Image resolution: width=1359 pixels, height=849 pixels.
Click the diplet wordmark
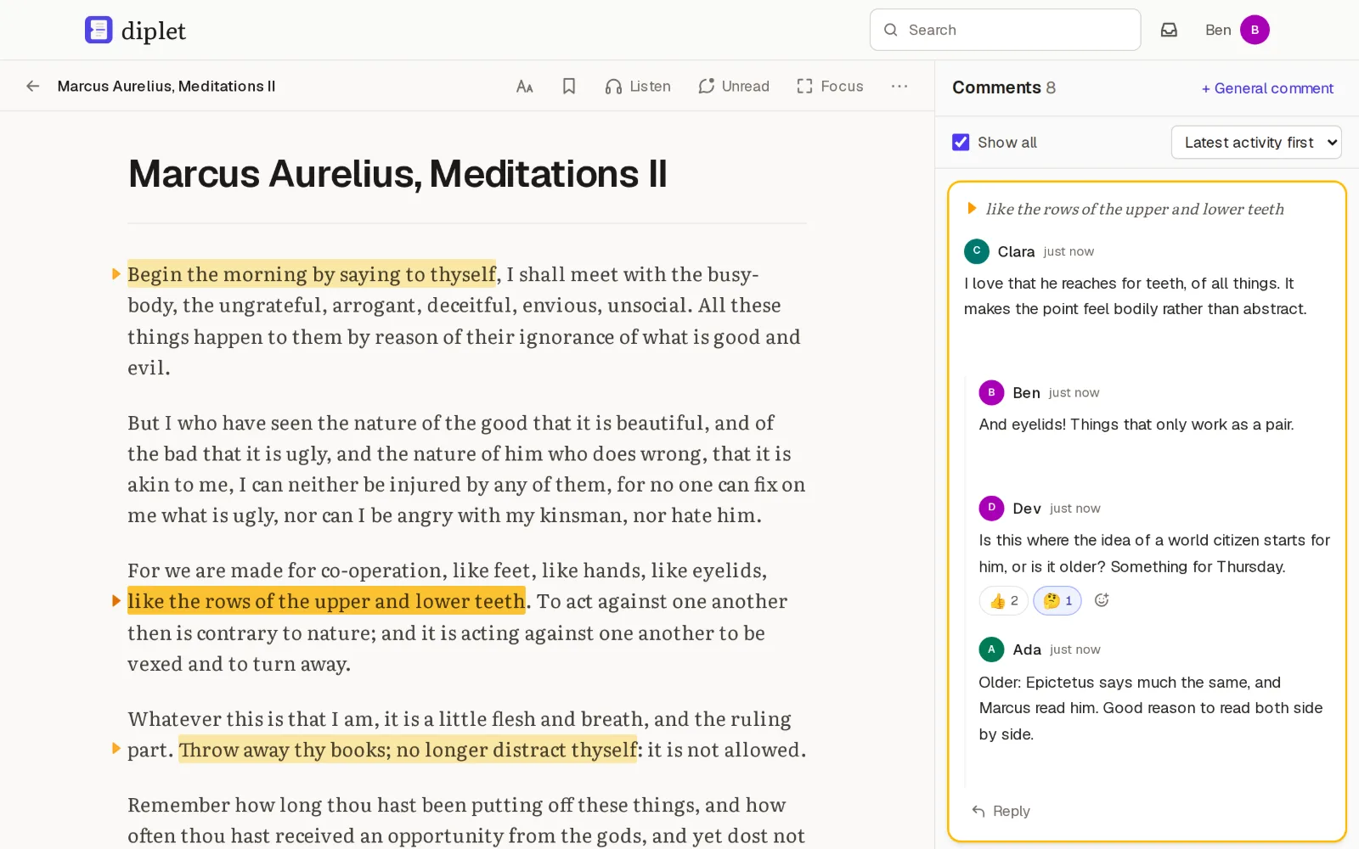(x=154, y=31)
